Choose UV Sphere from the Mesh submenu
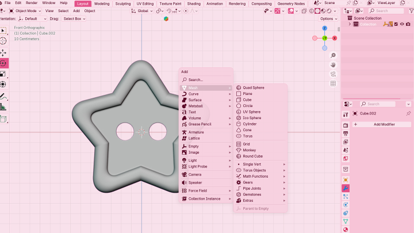The width and height of the screenshot is (414, 233). [x=260, y=112]
